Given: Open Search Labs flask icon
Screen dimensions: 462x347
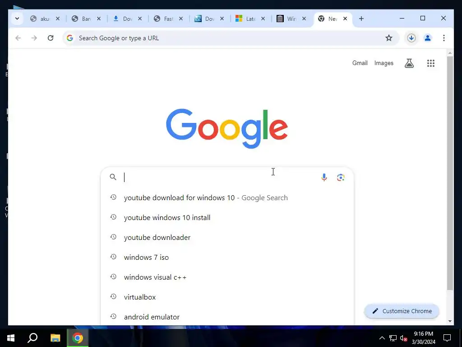Looking at the screenshot, I should pyautogui.click(x=409, y=63).
